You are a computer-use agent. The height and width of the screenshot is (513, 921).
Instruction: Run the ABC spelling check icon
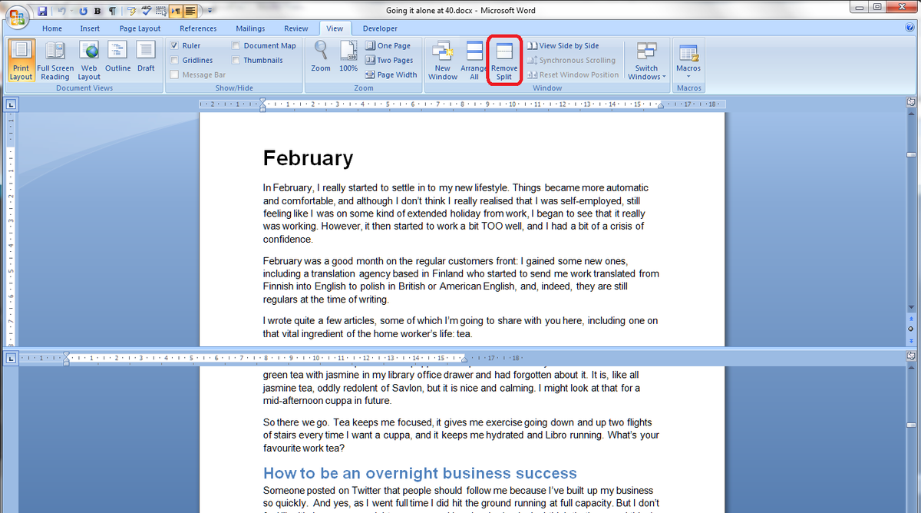146,12
